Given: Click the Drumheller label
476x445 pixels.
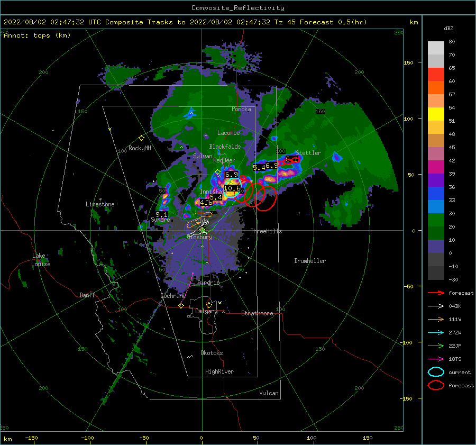Looking at the screenshot, I should (x=310, y=261).
